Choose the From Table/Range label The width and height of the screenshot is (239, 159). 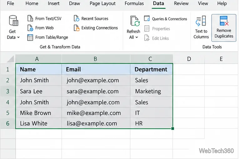tap(52, 37)
